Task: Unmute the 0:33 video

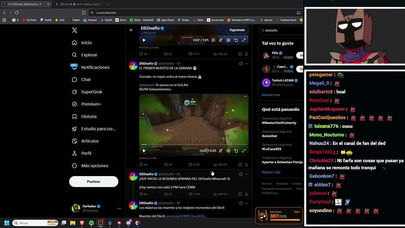Action: coord(221,151)
